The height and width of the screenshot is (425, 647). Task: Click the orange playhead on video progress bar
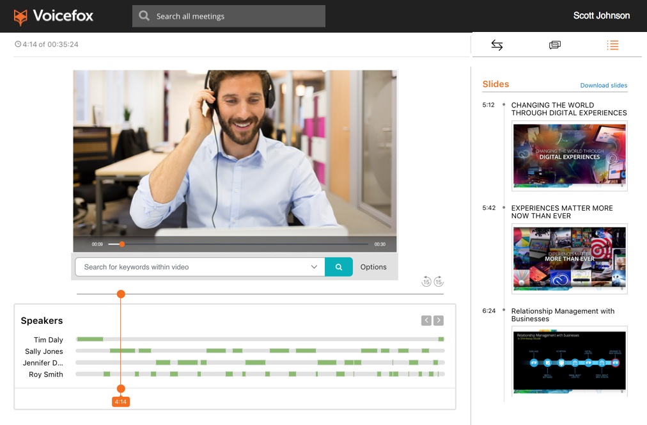(x=121, y=244)
